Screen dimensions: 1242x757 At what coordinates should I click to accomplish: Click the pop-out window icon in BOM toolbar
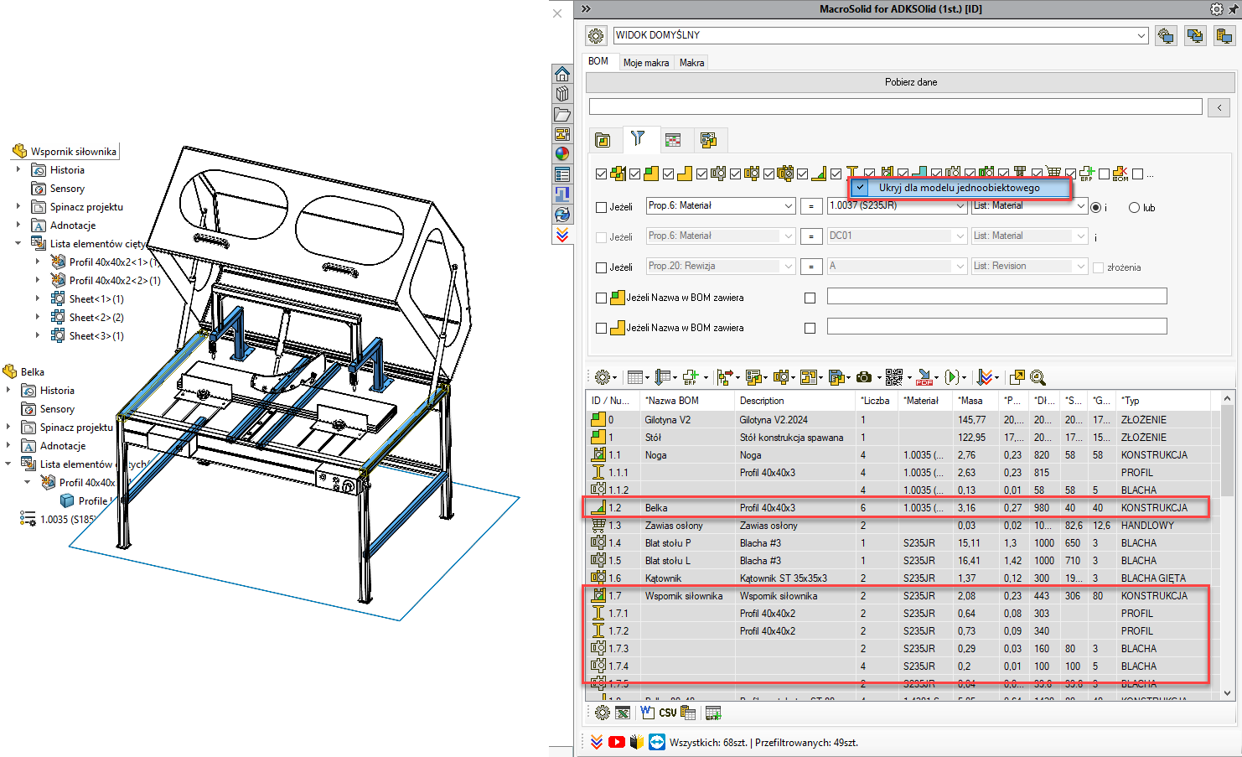(1017, 377)
